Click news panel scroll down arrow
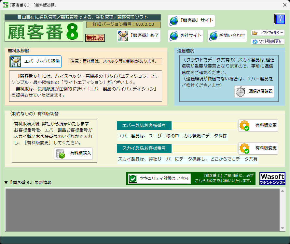Viewport: 290px width, 244px height. tap(283, 228)
